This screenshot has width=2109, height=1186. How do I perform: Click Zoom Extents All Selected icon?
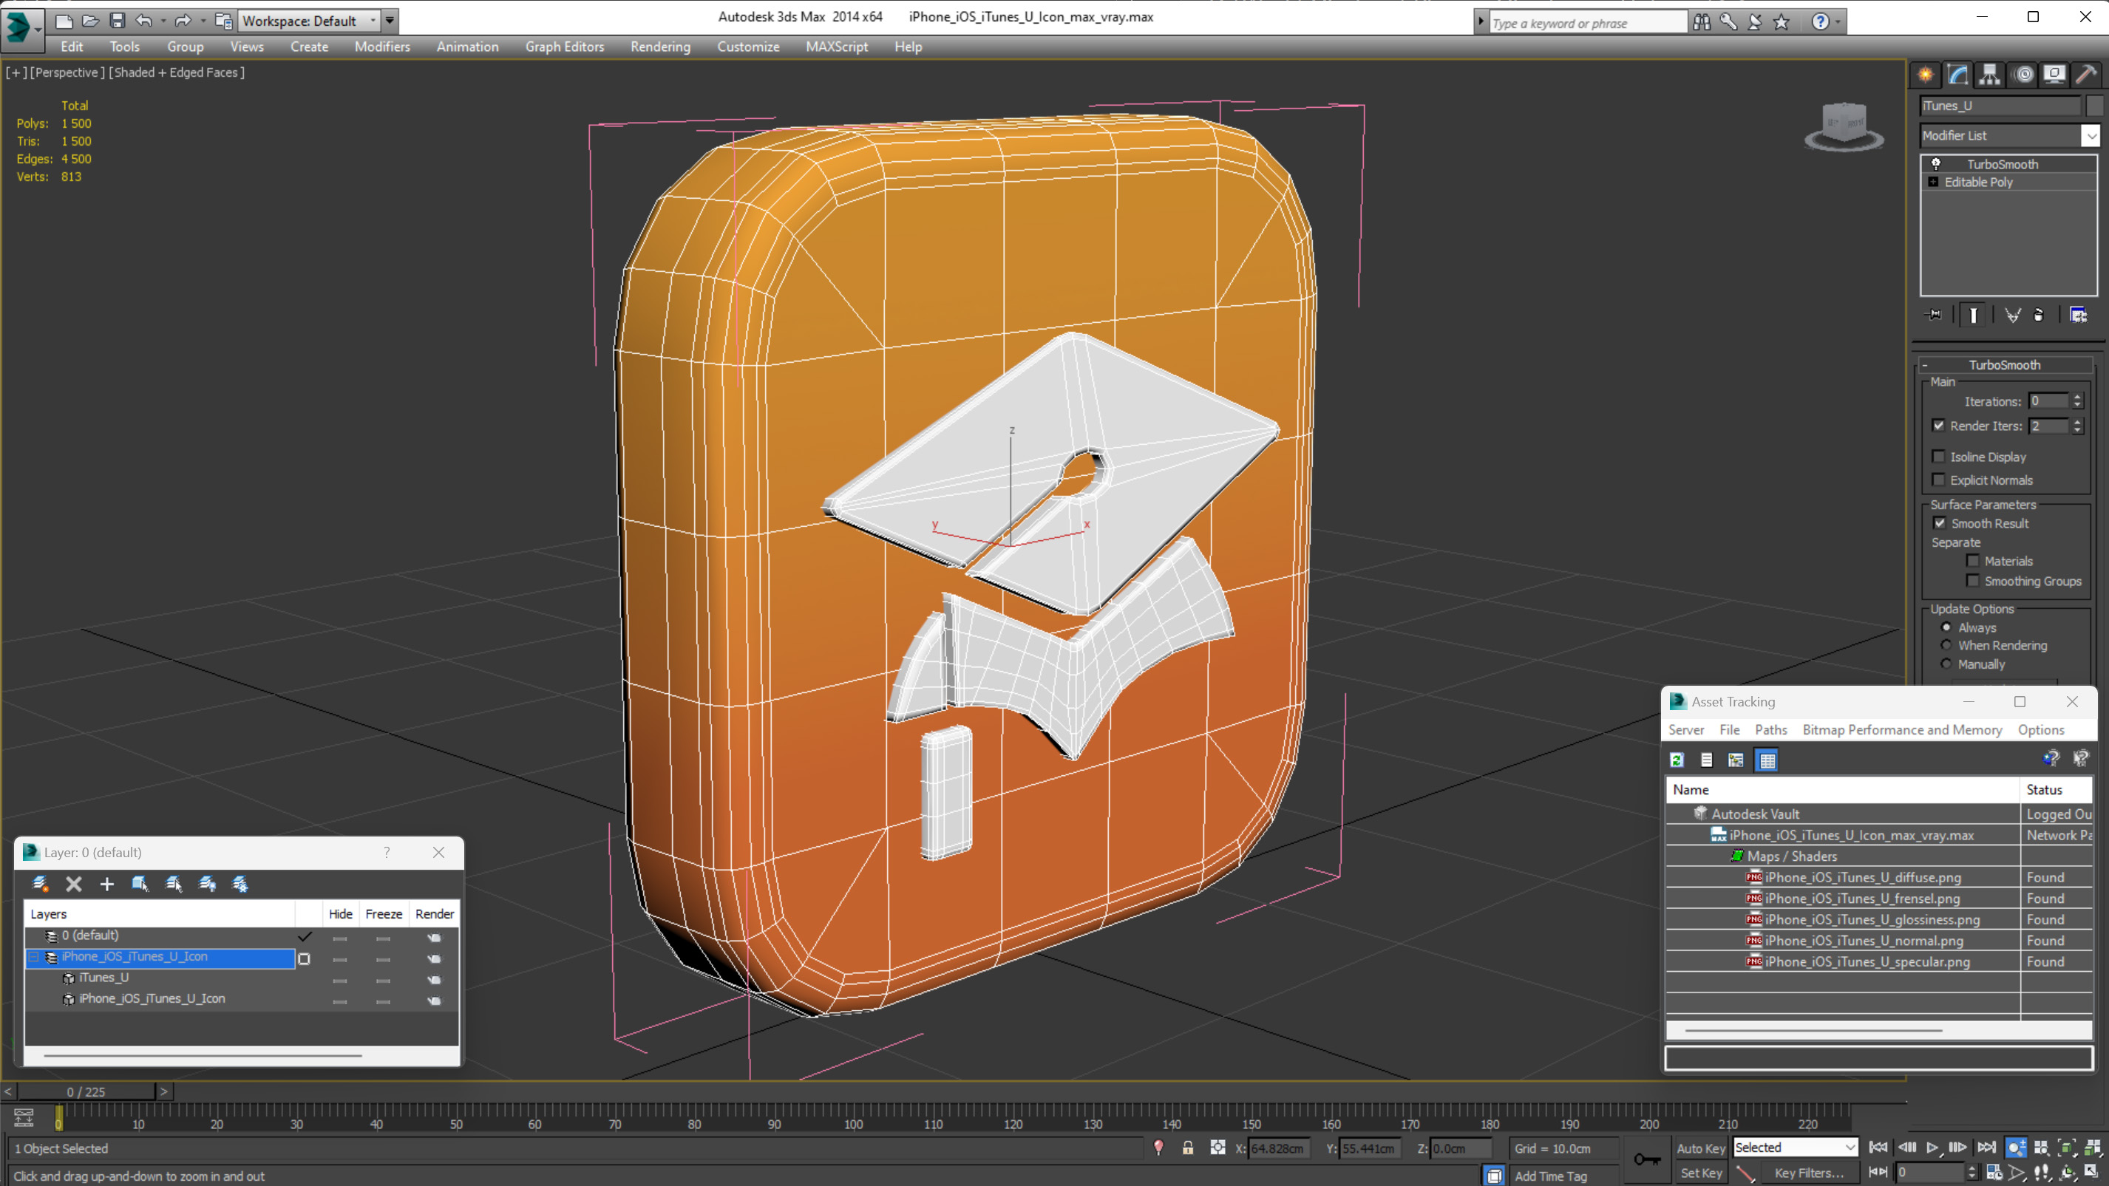coord(2092,1148)
